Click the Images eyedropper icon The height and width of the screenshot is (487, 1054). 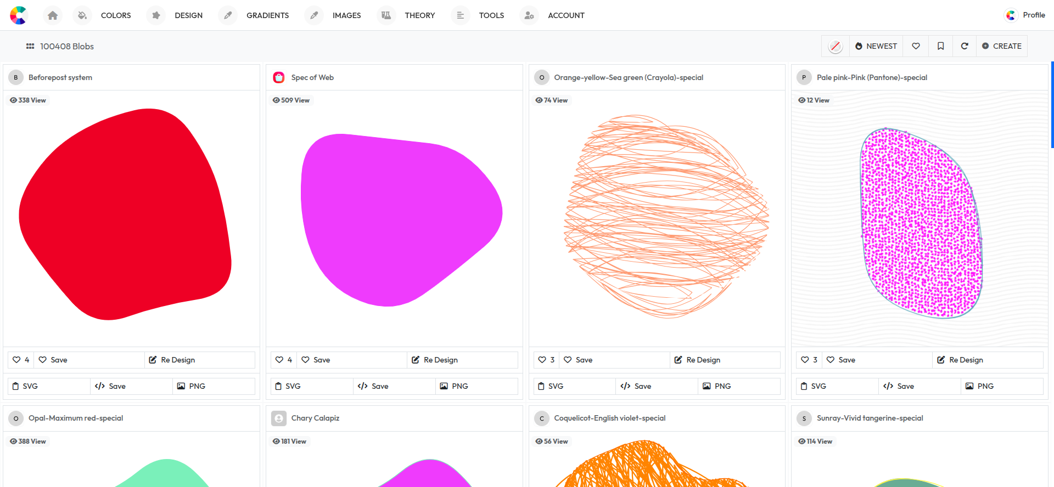(314, 15)
